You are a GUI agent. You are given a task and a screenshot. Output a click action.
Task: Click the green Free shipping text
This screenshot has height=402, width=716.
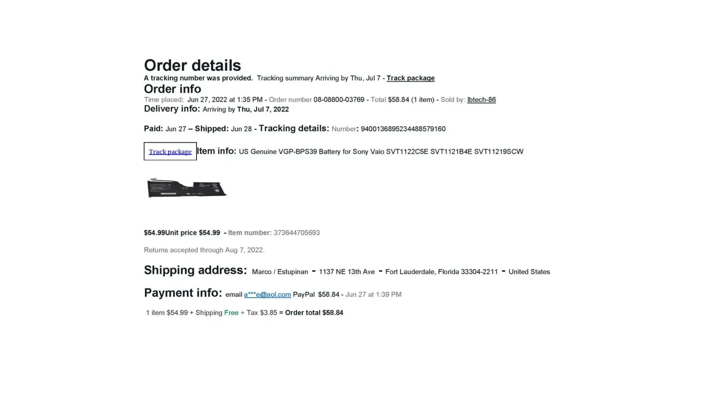[231, 313]
